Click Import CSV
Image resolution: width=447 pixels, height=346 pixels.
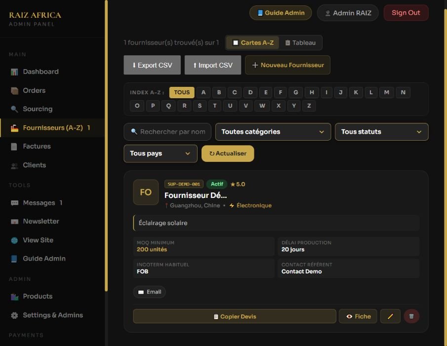(213, 65)
